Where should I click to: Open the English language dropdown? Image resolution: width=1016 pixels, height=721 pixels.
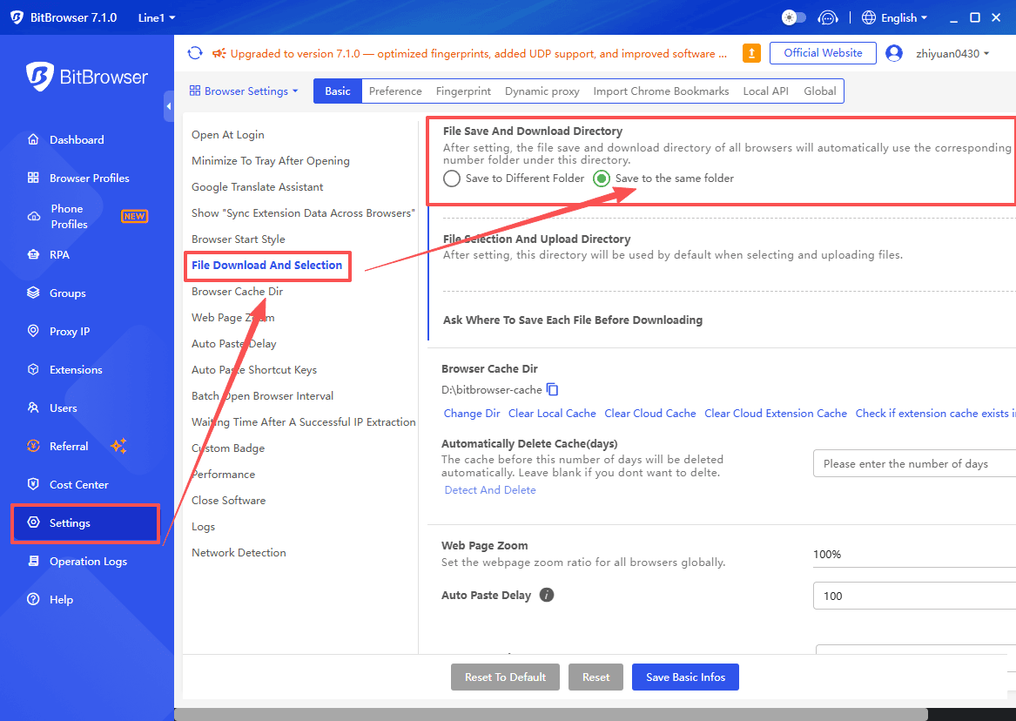[x=894, y=17]
